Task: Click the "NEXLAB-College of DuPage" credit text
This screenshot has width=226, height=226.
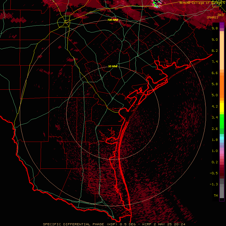Action: [201, 3]
